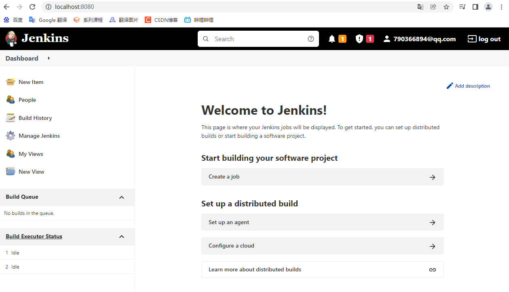Image resolution: width=509 pixels, height=292 pixels.
Task: Open the media control playlist icon
Action: click(463, 7)
